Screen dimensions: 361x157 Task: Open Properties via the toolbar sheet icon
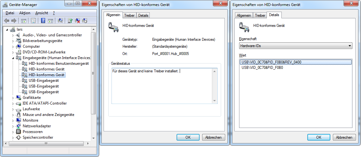click(33, 21)
